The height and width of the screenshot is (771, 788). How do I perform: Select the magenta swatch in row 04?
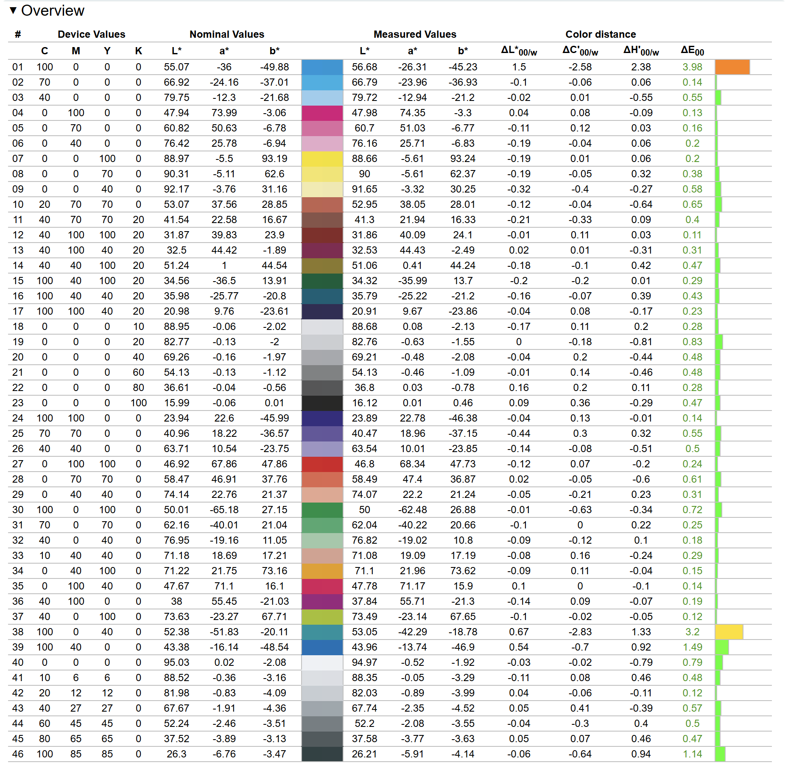322,113
